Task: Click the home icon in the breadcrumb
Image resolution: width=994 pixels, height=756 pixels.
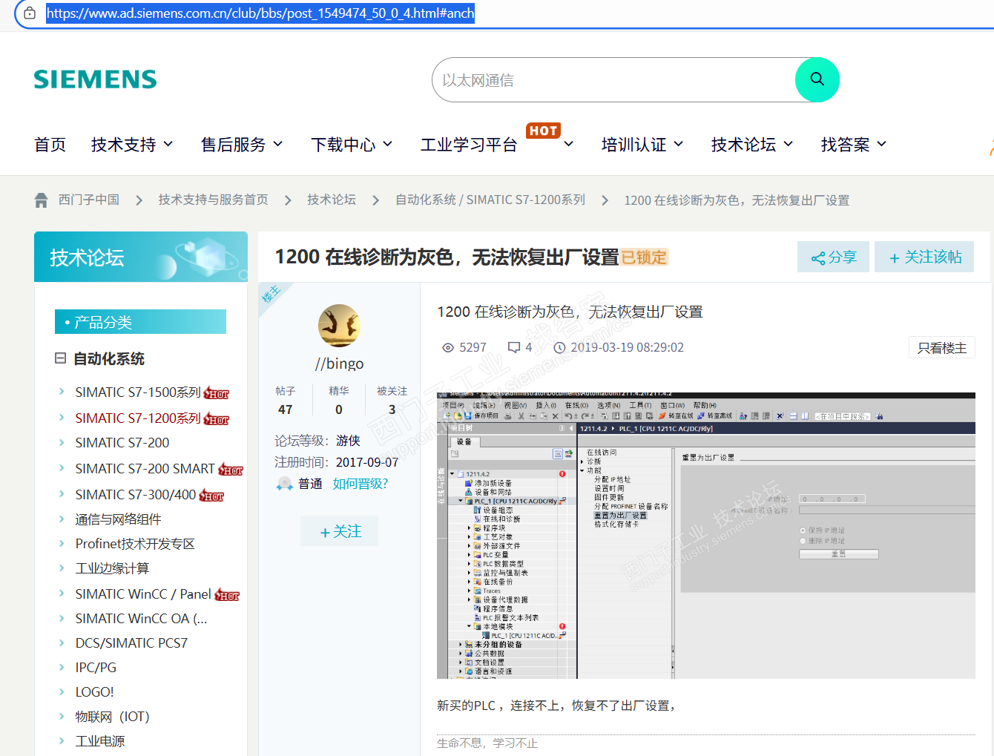Action: click(42, 200)
